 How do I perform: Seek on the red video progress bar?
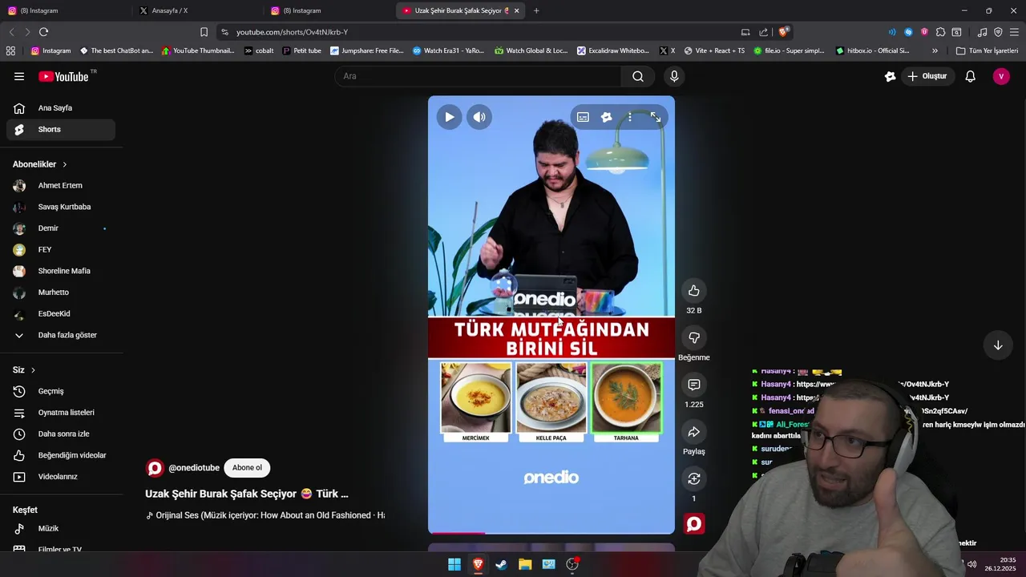tap(551, 532)
